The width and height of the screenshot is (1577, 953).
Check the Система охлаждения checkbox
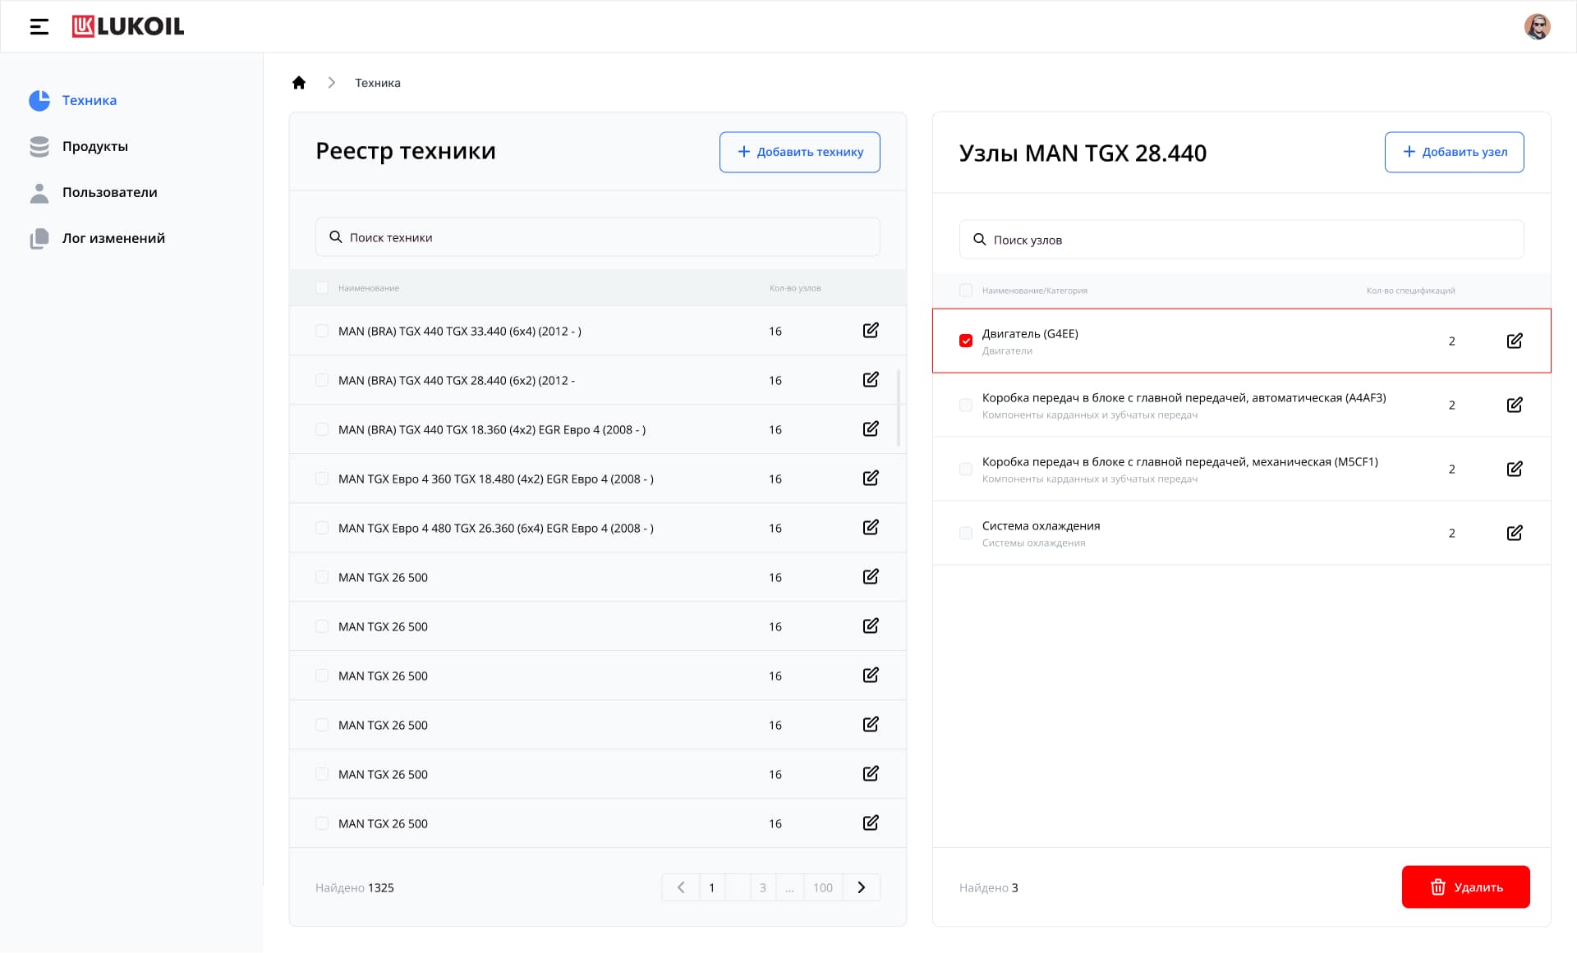[x=966, y=534]
